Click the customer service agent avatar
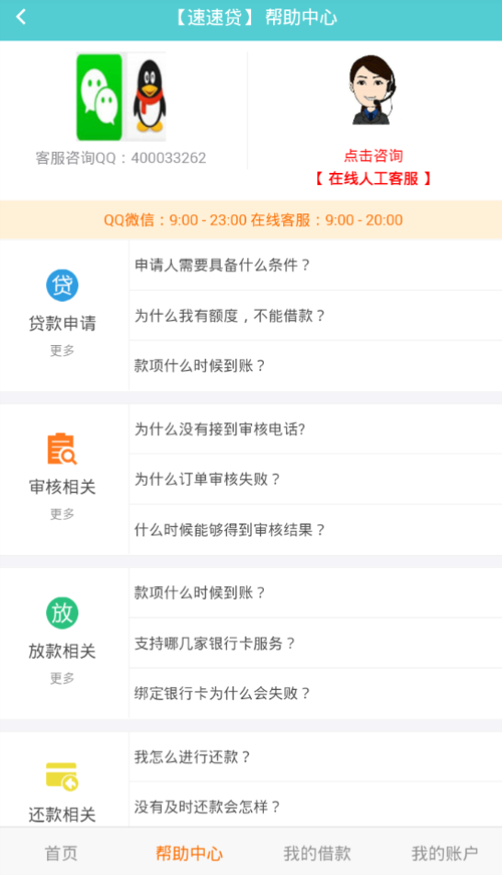The image size is (502, 875). click(x=372, y=90)
